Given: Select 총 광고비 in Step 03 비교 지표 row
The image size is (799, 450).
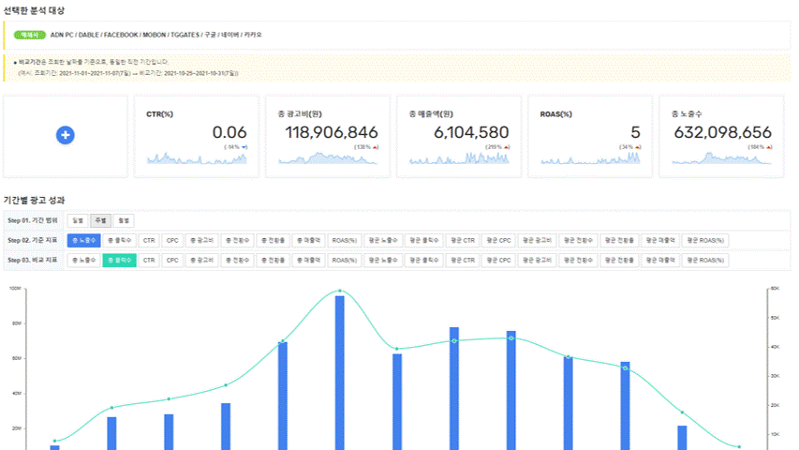Looking at the screenshot, I should click(200, 260).
